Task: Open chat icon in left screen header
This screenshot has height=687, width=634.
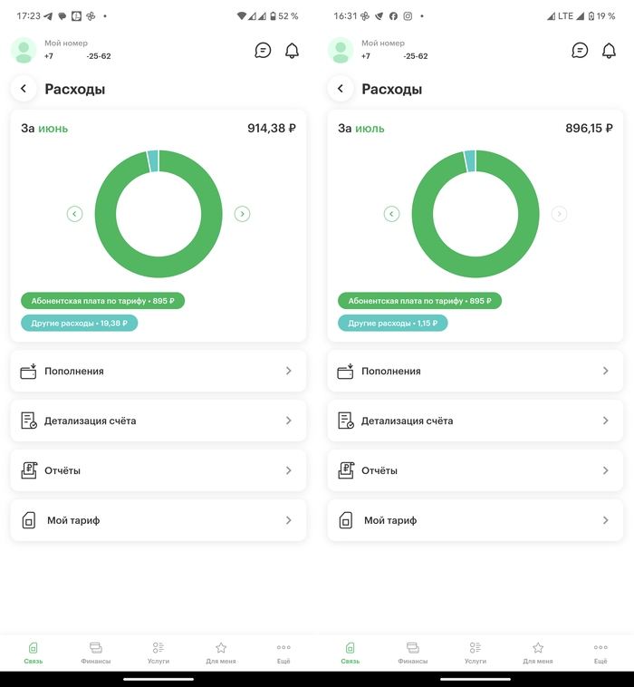Action: click(263, 51)
